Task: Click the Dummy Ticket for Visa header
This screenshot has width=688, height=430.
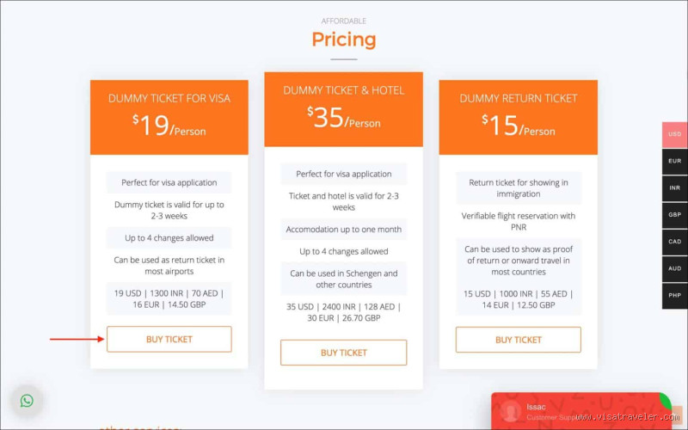Action: point(169,98)
